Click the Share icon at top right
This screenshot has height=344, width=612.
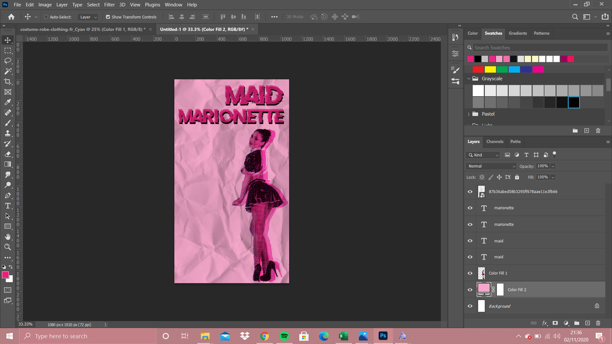[605, 17]
